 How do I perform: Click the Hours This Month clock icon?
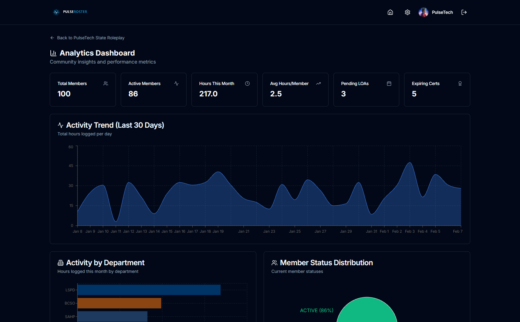coord(247,83)
